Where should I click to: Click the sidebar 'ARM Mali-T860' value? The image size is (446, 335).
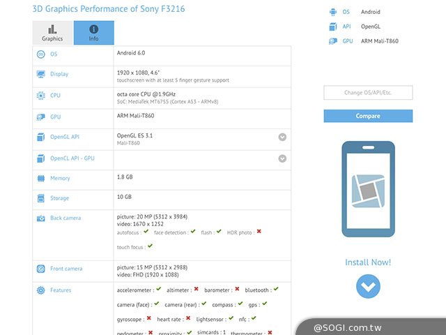point(380,41)
